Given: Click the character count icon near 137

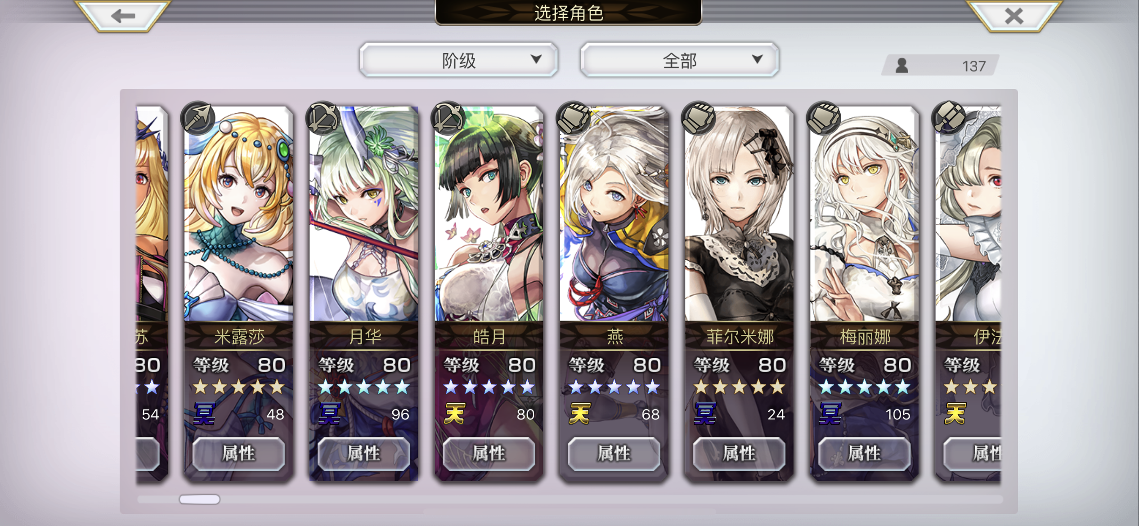Looking at the screenshot, I should (901, 66).
